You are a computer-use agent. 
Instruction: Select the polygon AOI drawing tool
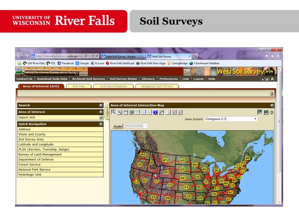coord(180,112)
